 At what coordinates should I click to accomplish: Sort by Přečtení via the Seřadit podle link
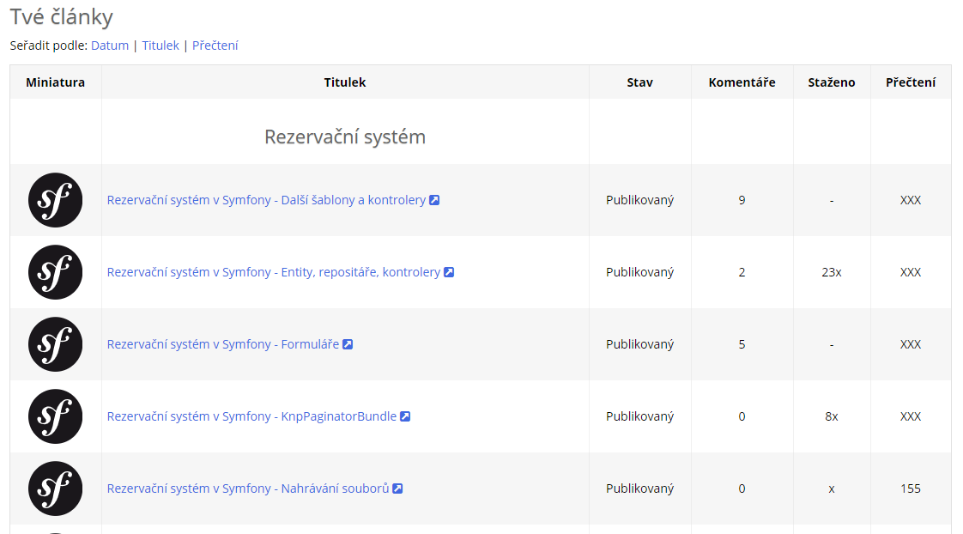[x=215, y=46]
